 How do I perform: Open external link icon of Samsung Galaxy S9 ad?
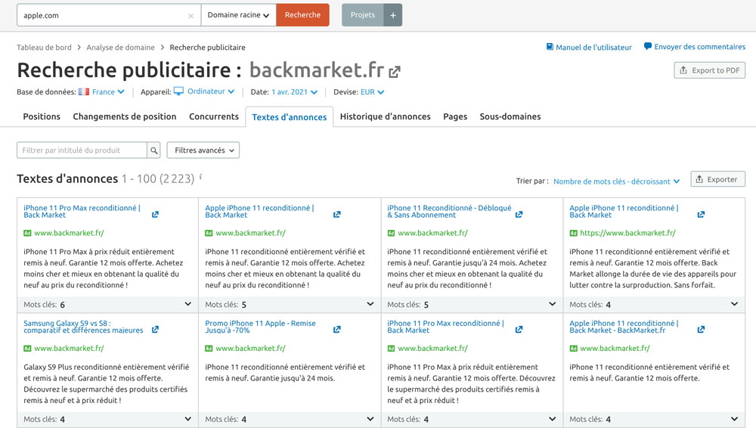(155, 330)
